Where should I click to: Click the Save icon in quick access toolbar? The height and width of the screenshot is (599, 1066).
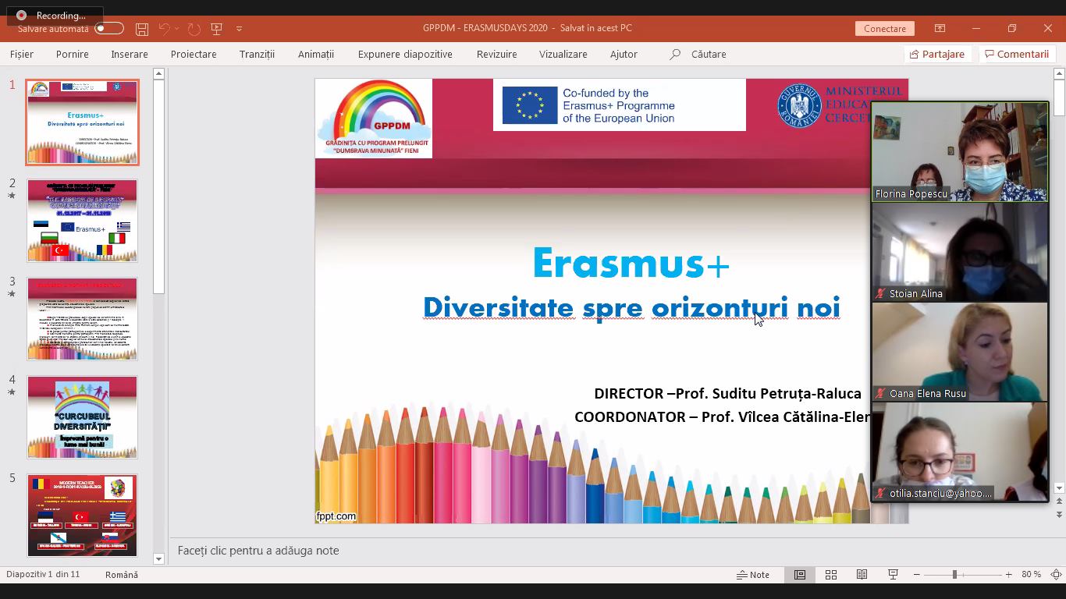point(141,29)
